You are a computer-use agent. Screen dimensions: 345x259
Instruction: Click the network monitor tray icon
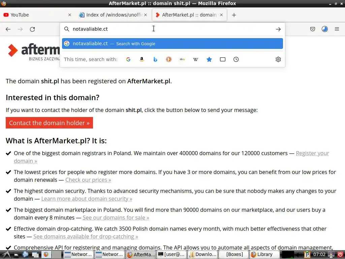point(288,255)
